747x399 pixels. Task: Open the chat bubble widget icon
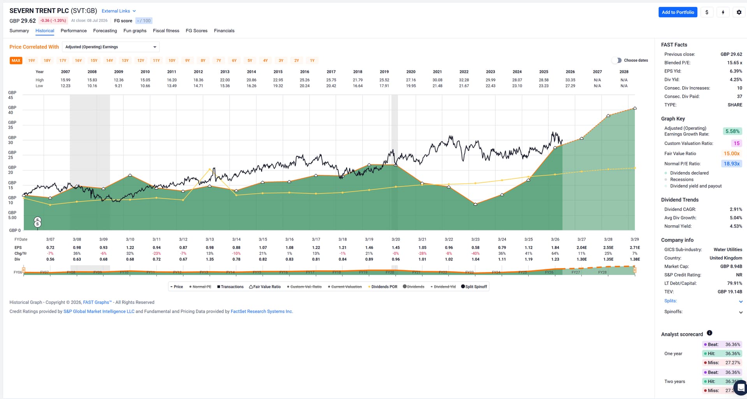(x=741, y=387)
